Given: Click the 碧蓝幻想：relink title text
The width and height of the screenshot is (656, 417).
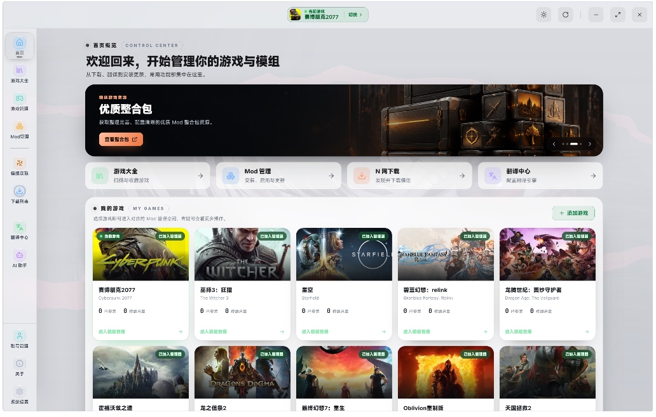Looking at the screenshot, I should coord(425,290).
